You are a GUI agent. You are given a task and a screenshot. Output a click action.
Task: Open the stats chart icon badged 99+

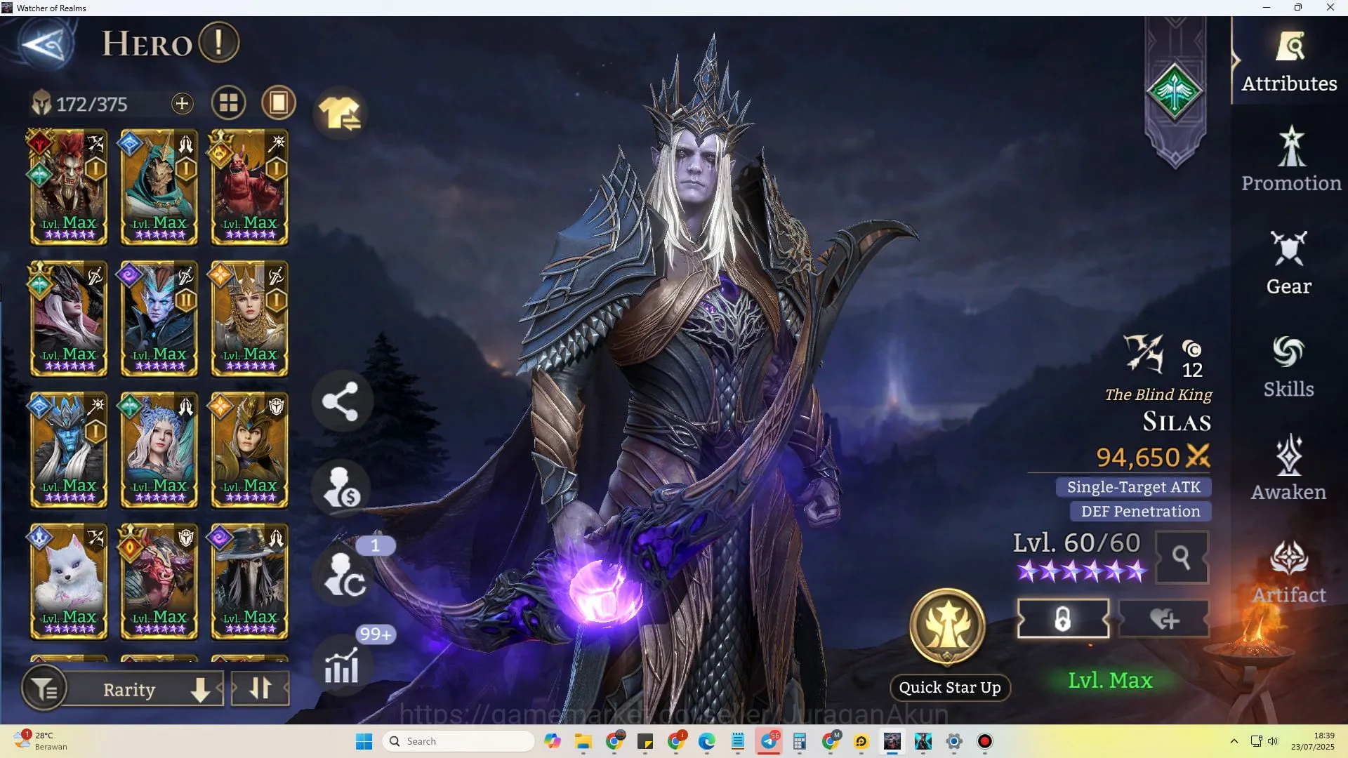tap(343, 665)
